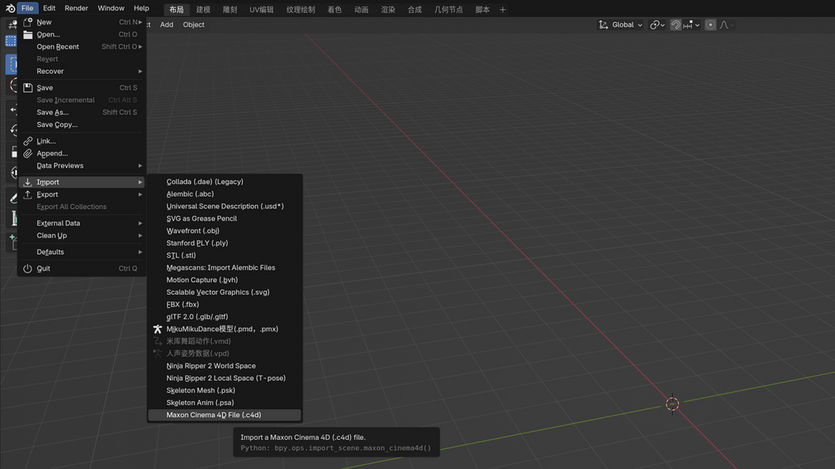Open the Edit menu

49,8
